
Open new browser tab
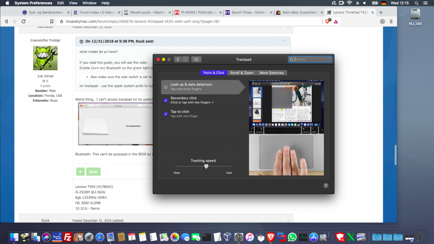point(381,13)
